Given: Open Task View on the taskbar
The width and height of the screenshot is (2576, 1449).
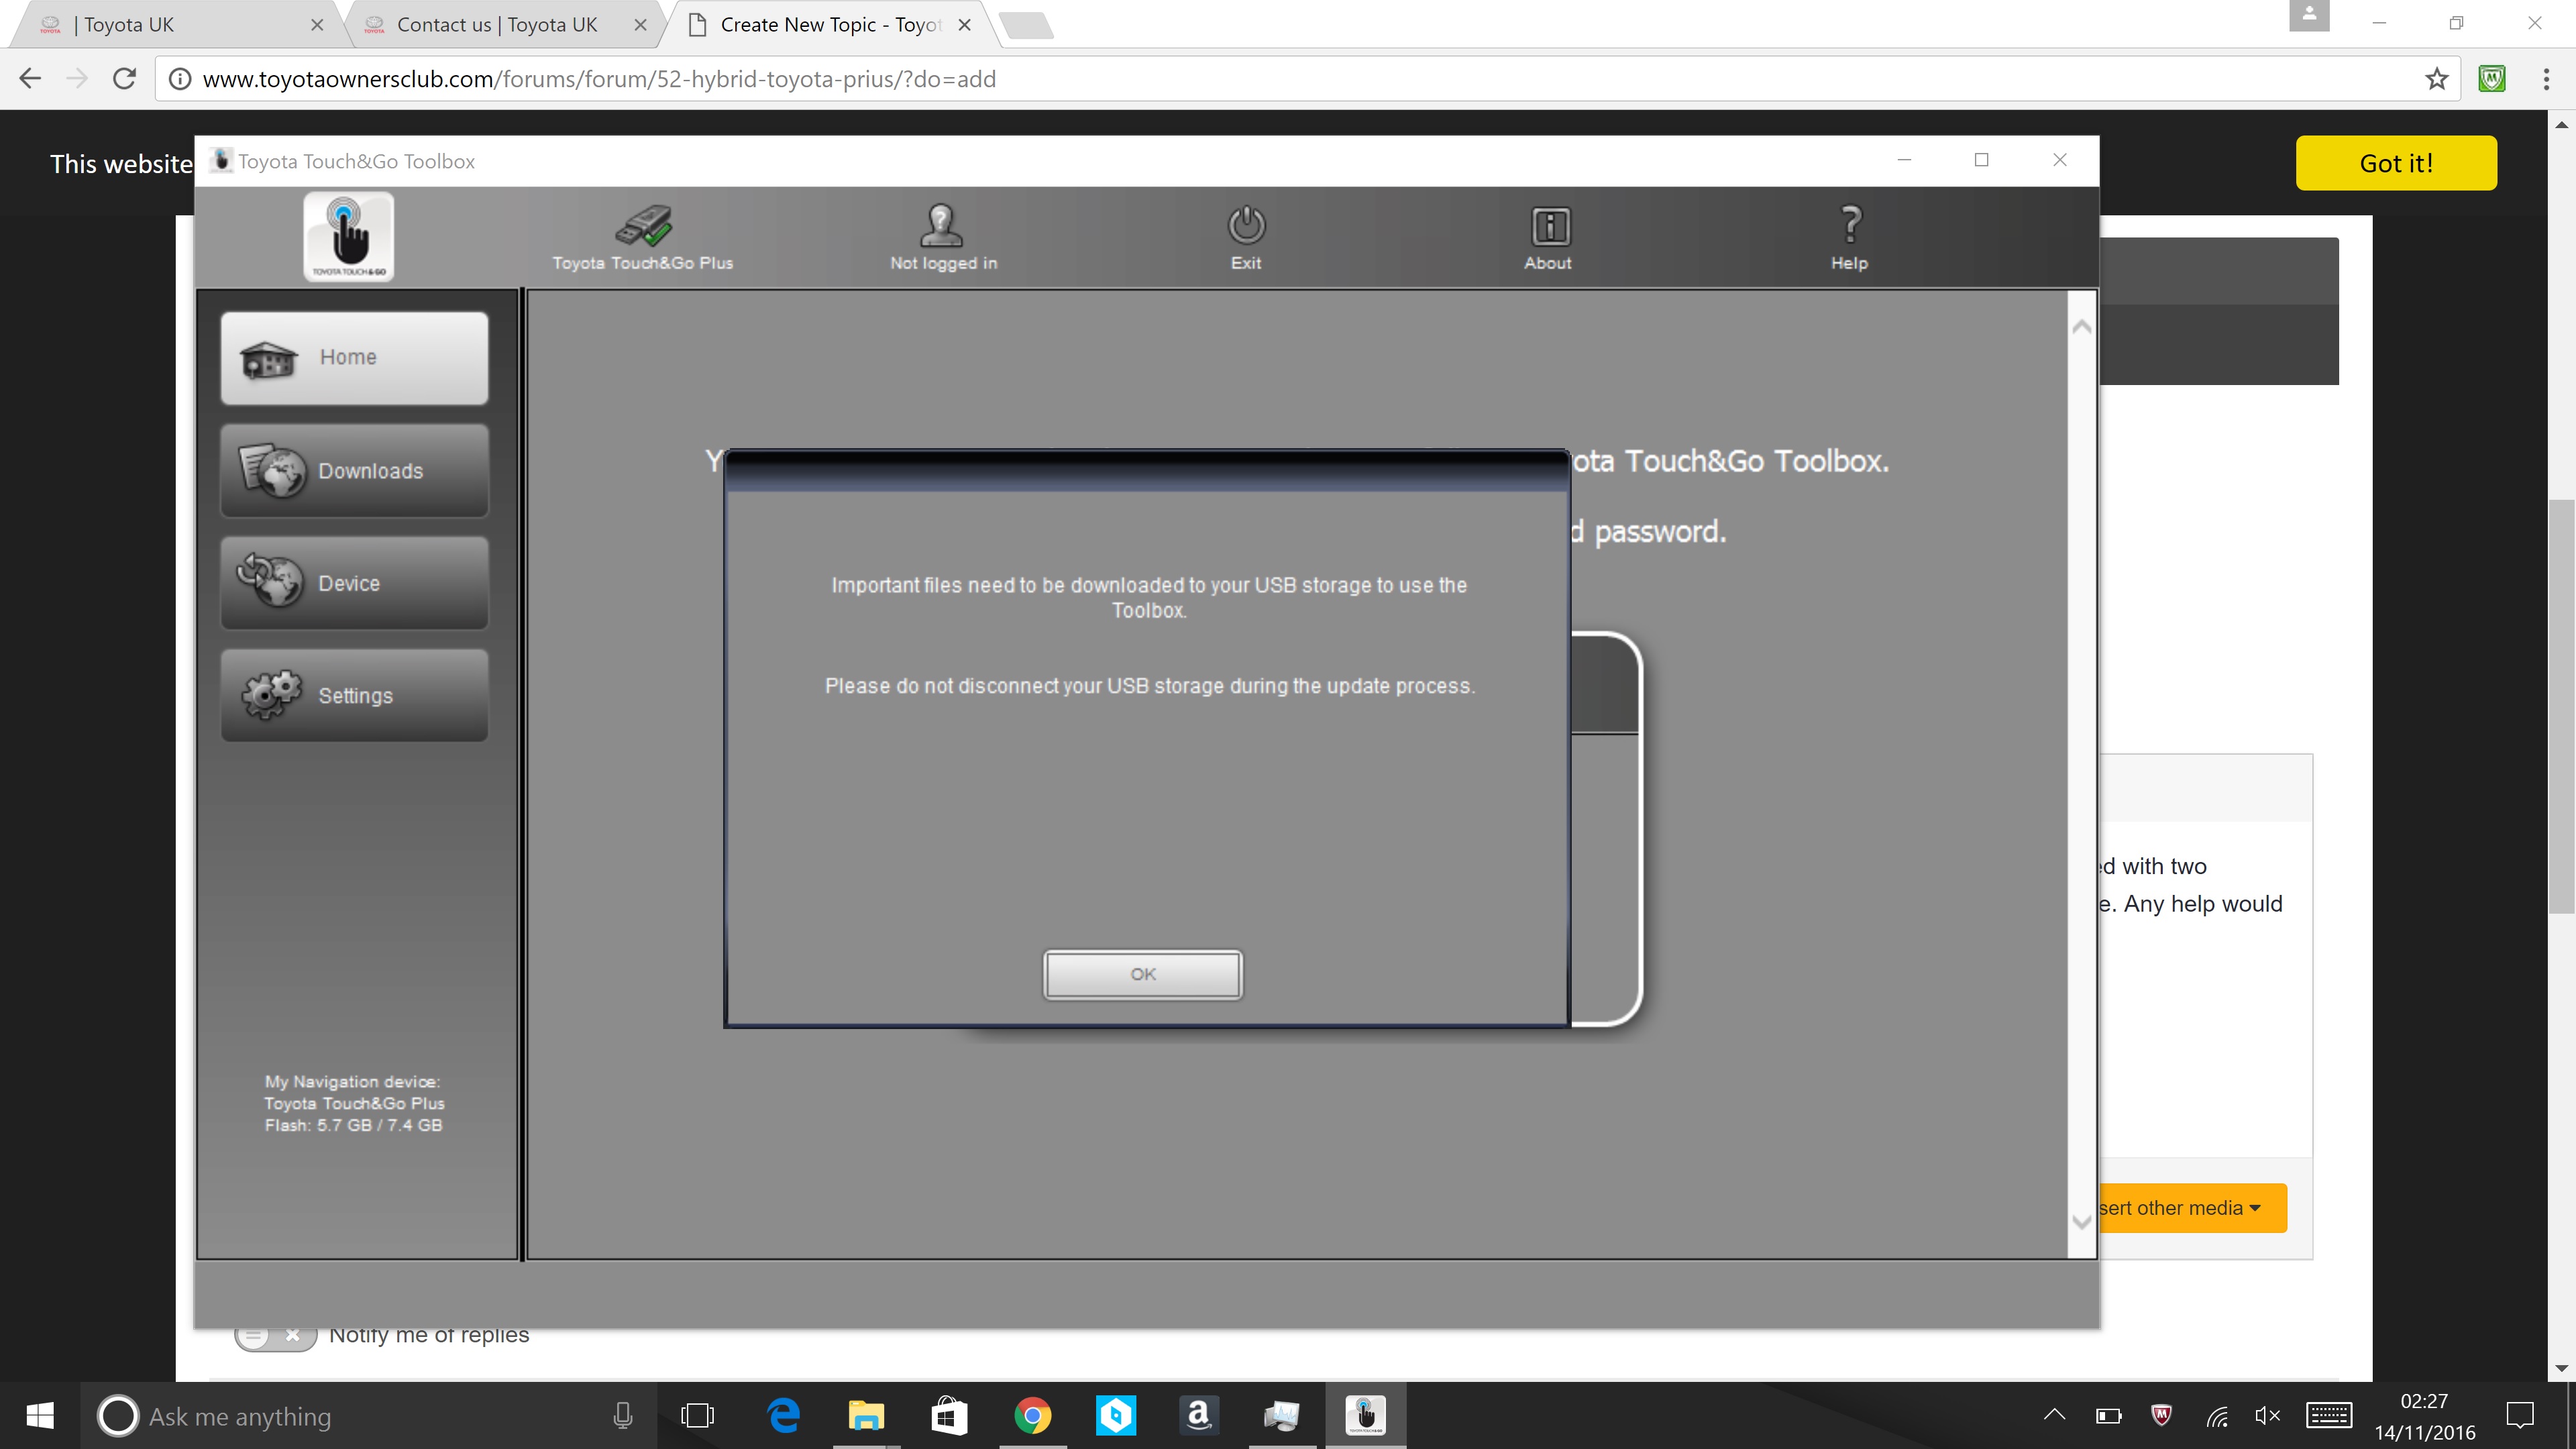Looking at the screenshot, I should pos(697,1416).
